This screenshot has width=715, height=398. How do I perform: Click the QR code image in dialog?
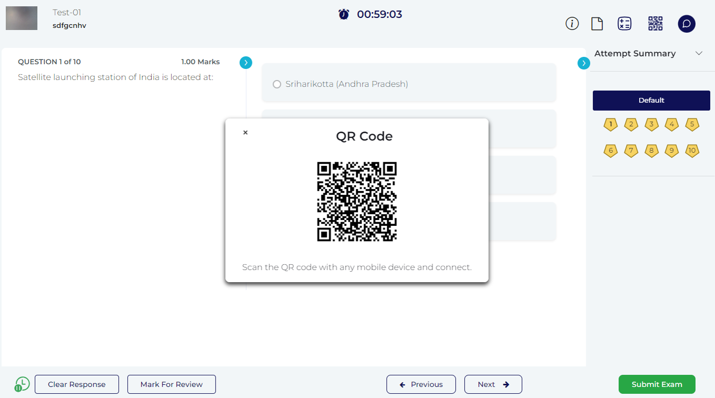tap(357, 202)
